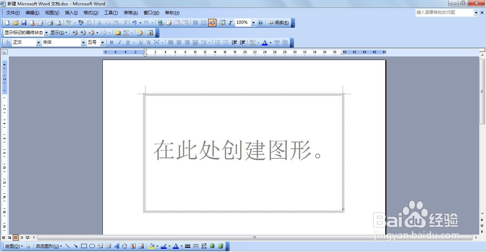Screen dimensions: 486x252
Task: Select the Oval shape tool
Action: [92, 246]
